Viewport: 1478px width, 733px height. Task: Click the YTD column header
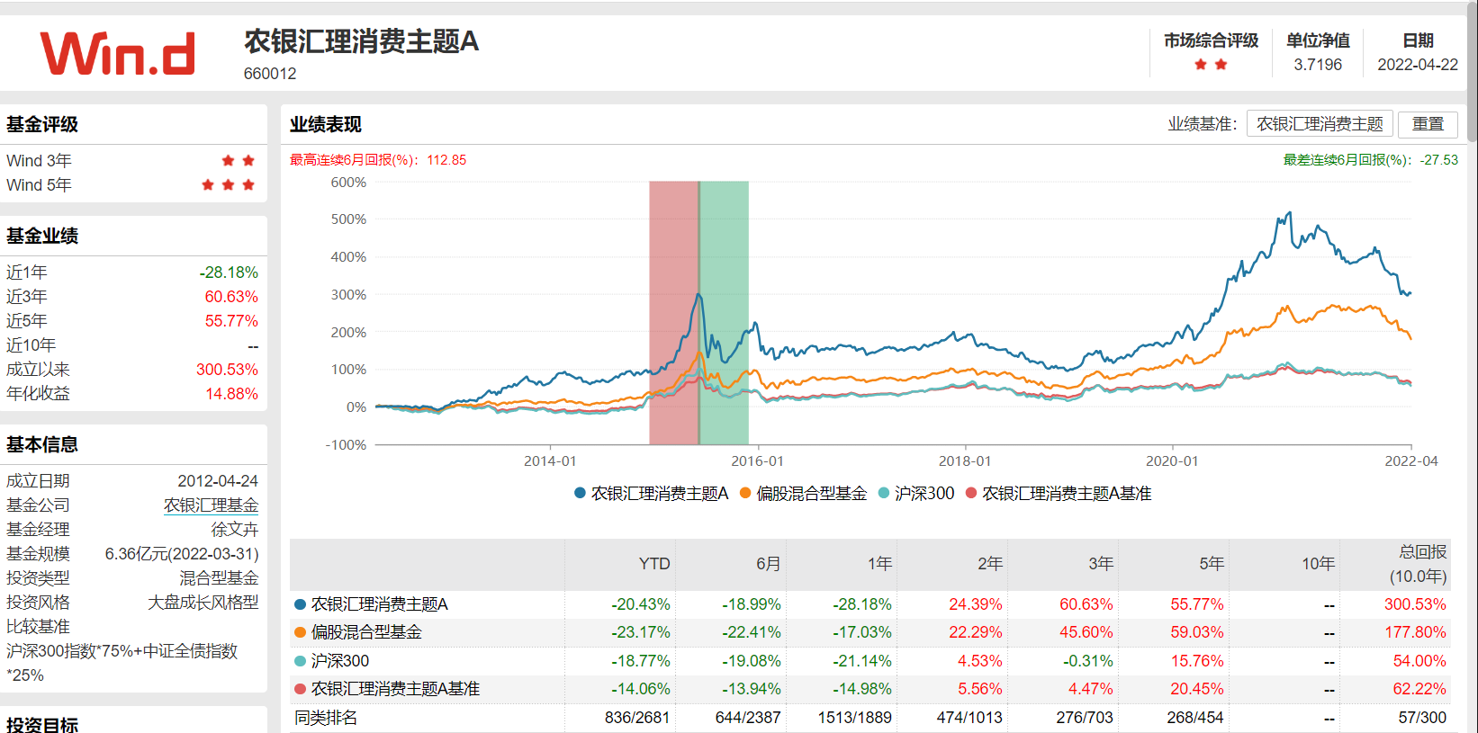tap(654, 564)
